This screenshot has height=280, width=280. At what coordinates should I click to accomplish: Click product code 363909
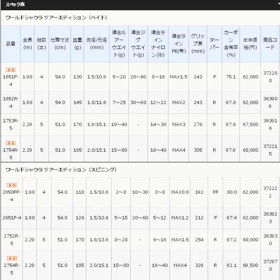point(270,102)
